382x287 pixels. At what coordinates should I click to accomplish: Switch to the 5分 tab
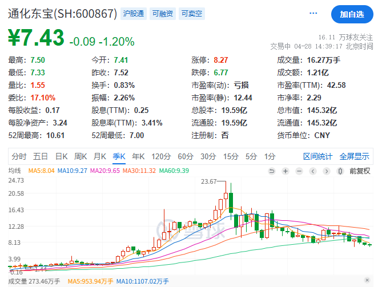251,156
